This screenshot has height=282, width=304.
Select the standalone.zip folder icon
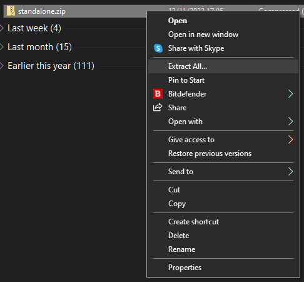click(11, 11)
